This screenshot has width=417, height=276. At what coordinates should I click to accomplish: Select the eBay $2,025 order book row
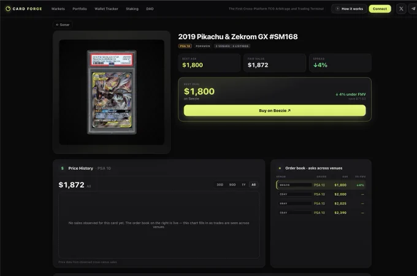pos(321,204)
